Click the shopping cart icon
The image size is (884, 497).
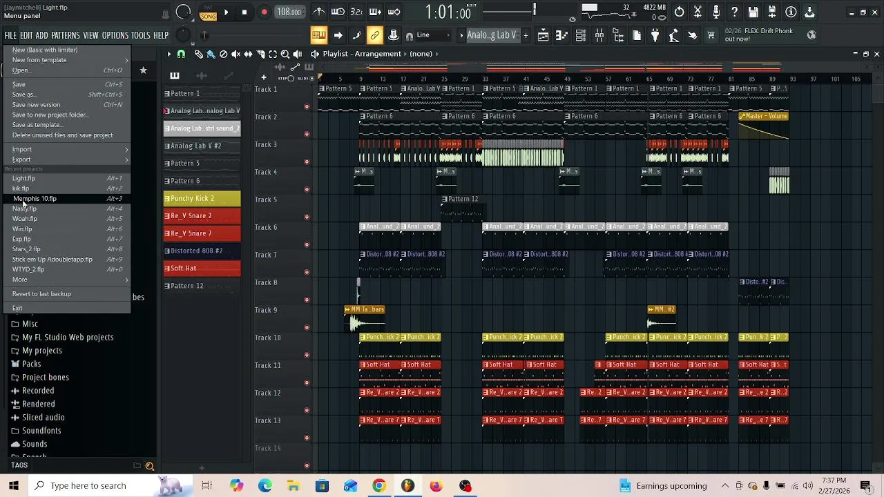pyautogui.click(x=711, y=35)
